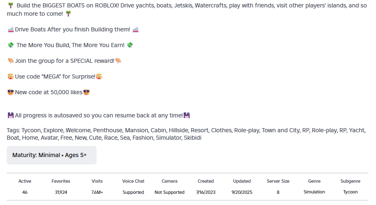The image size is (376, 205).
Task: Click the Maturity: Minimal Ages 5+ box
Action: pos(51,155)
